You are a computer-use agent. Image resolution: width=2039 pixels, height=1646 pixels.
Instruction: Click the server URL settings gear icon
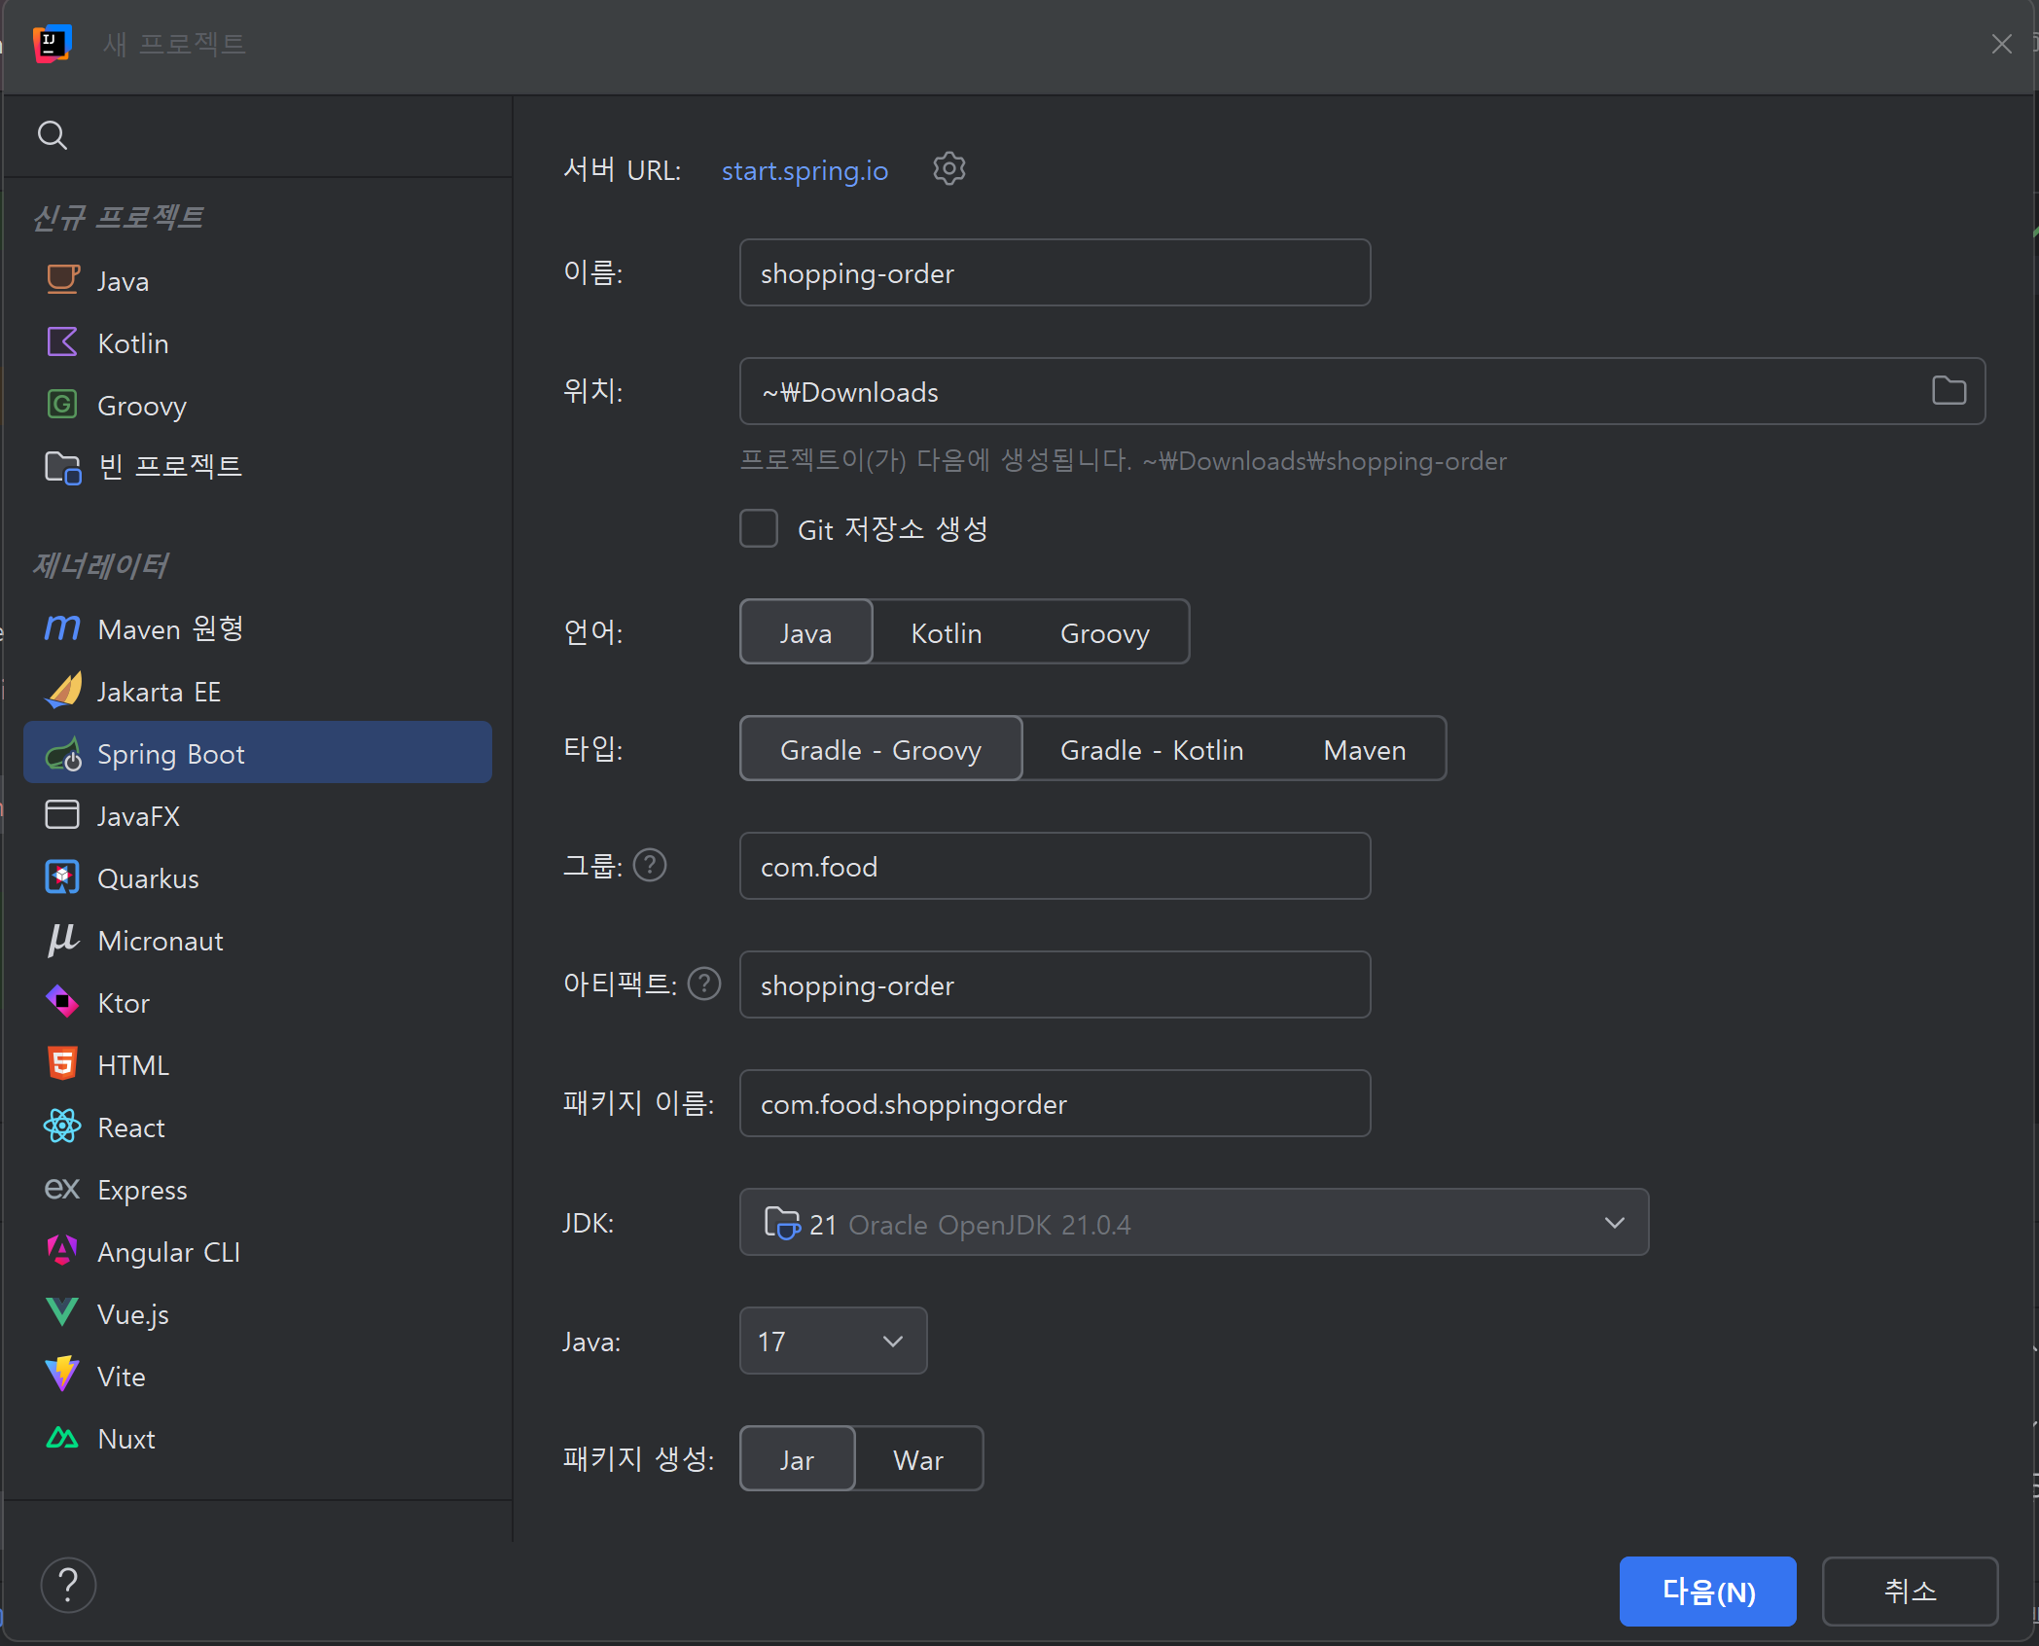948,169
